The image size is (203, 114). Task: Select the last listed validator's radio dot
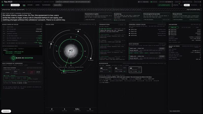(x=169, y=35)
